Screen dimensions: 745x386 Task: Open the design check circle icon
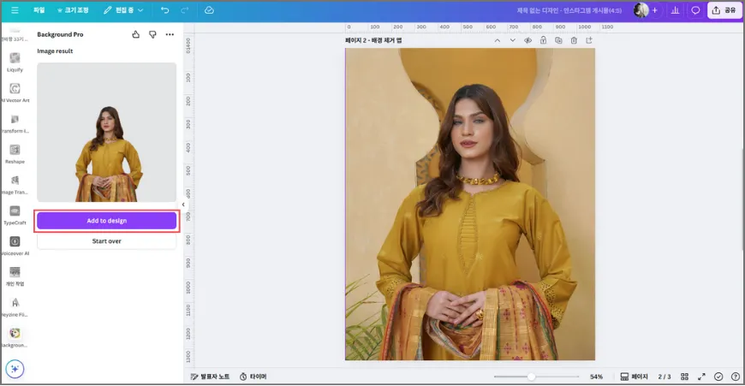718,377
